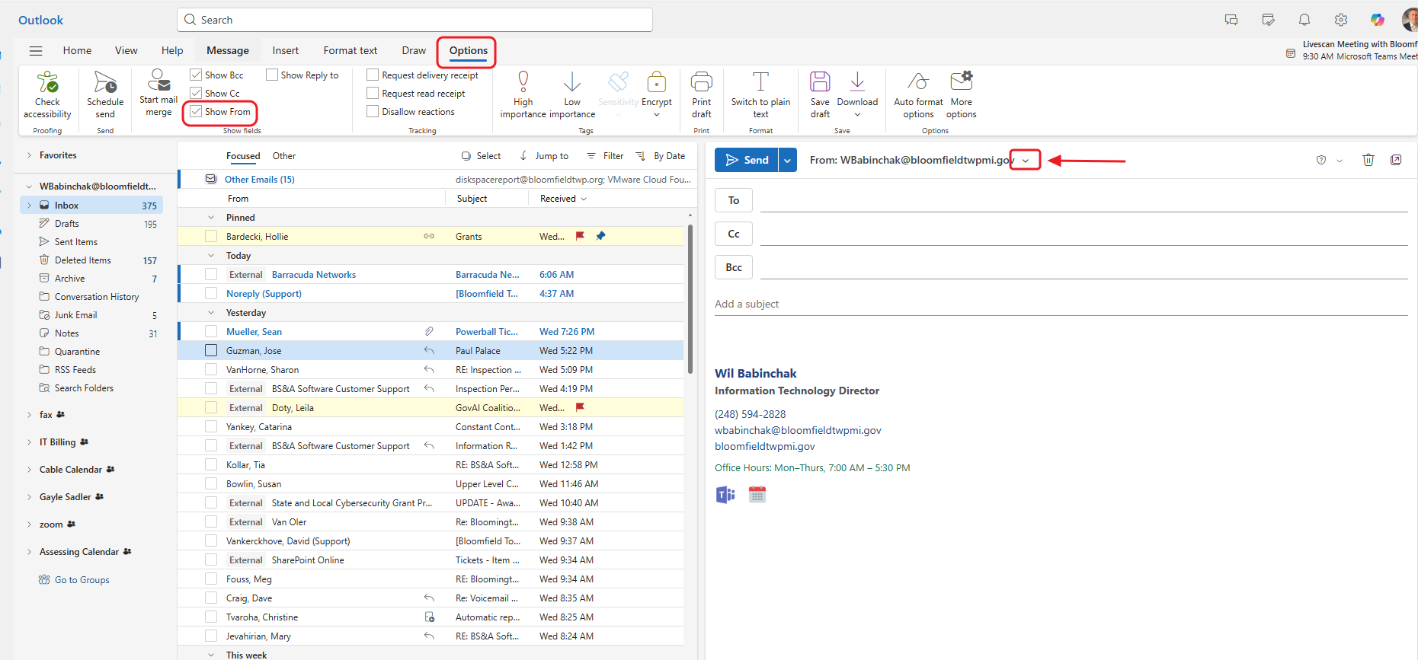Expand the Favorites folder group

pos(30,155)
